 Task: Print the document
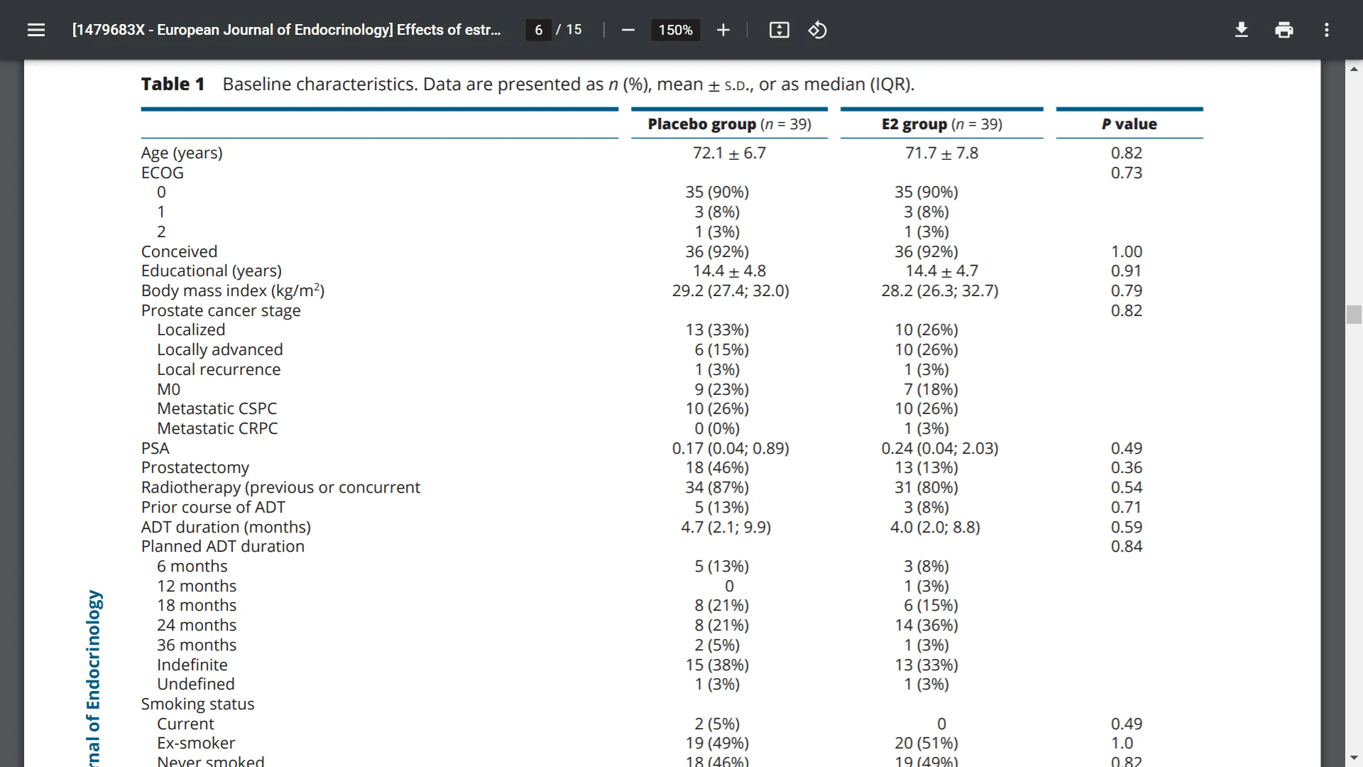coord(1283,30)
